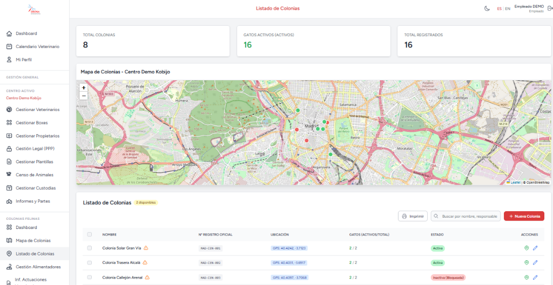Open Colonias Felinas Dashboard
Screen dimensions: 553x285
point(34,227)
